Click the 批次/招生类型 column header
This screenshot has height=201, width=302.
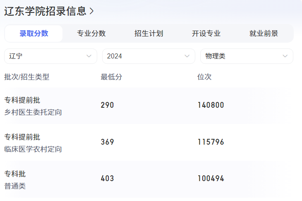(x=27, y=77)
